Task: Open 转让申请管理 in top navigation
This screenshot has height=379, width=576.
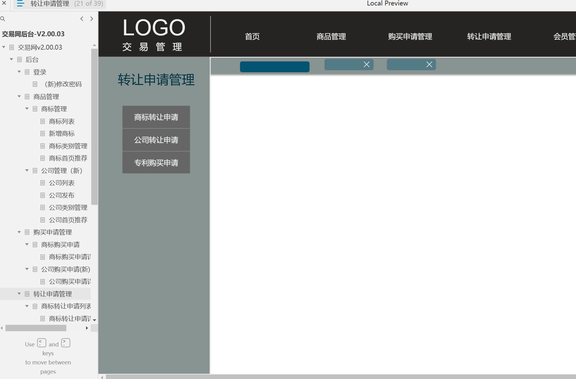Action: [x=489, y=37]
